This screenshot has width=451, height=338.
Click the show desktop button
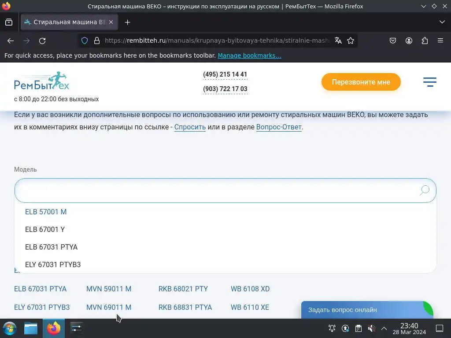coord(440,328)
